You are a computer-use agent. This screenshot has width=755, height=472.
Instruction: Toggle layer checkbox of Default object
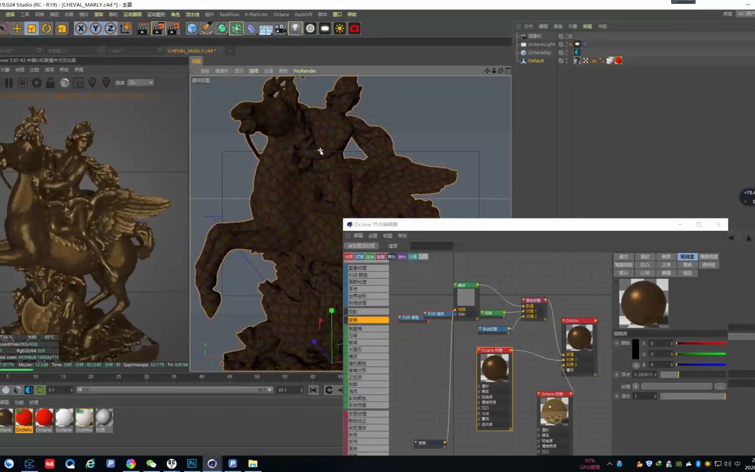click(x=561, y=61)
